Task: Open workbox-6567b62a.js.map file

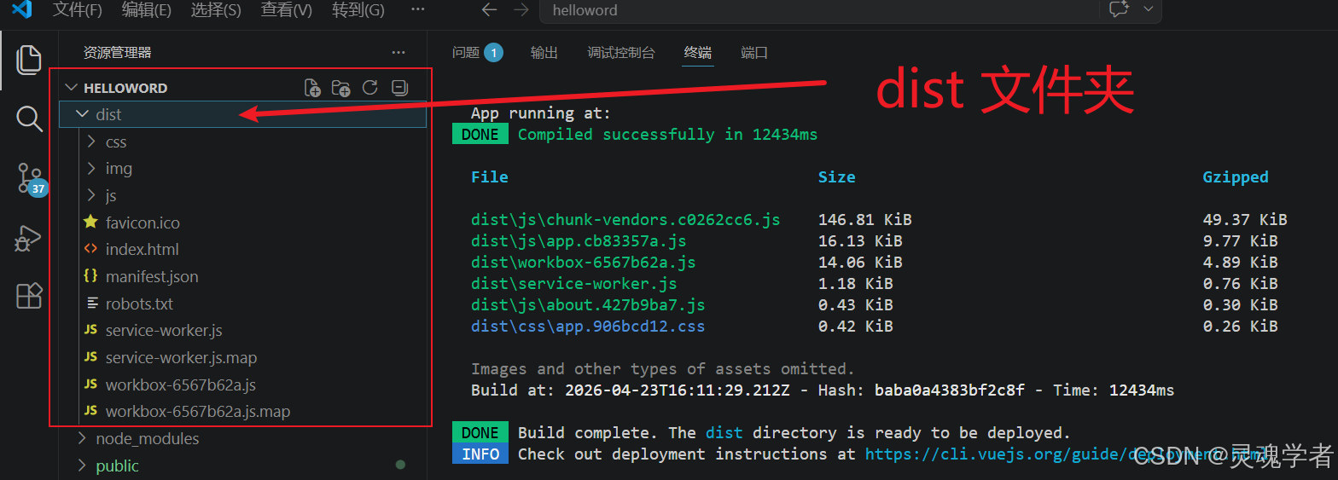Action: pyautogui.click(x=197, y=412)
